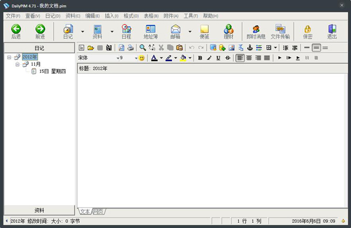The height and width of the screenshot is (228, 351).
Task: Open the 日记(D) menu
Action: pyautogui.click(x=53, y=16)
